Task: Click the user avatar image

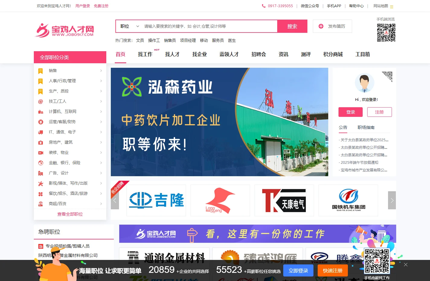Action: coord(364,83)
